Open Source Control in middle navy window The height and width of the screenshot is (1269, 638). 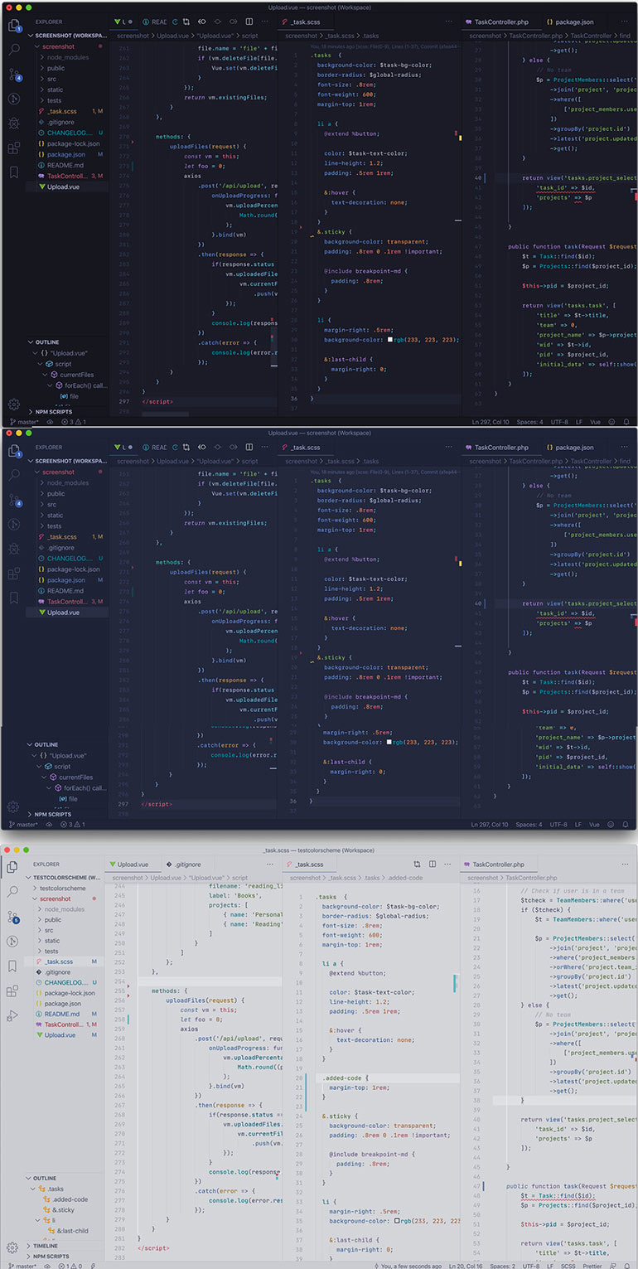[13, 501]
